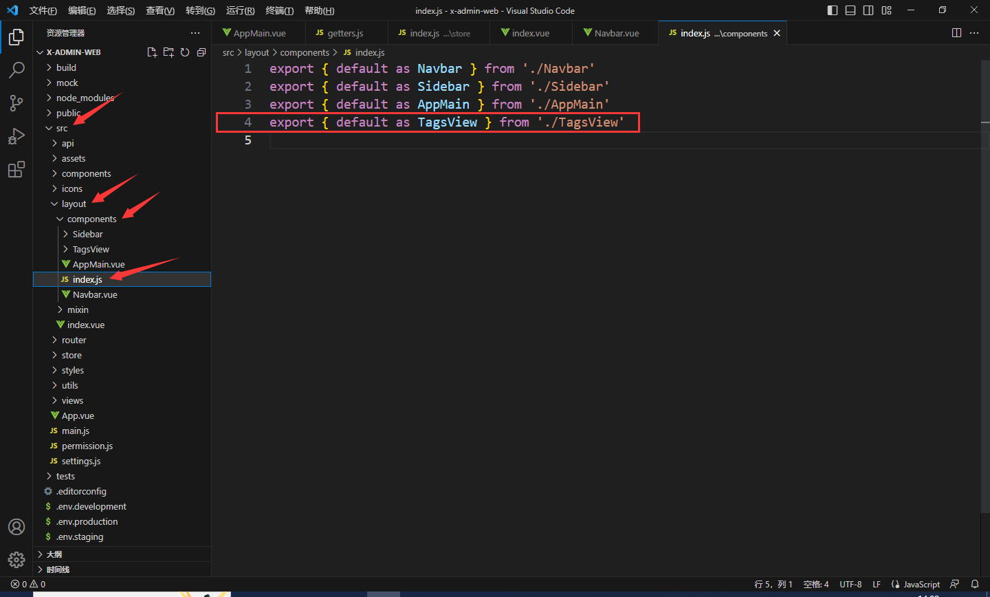Open the 查看(V) menu
The width and height of the screenshot is (990, 597).
(x=160, y=10)
